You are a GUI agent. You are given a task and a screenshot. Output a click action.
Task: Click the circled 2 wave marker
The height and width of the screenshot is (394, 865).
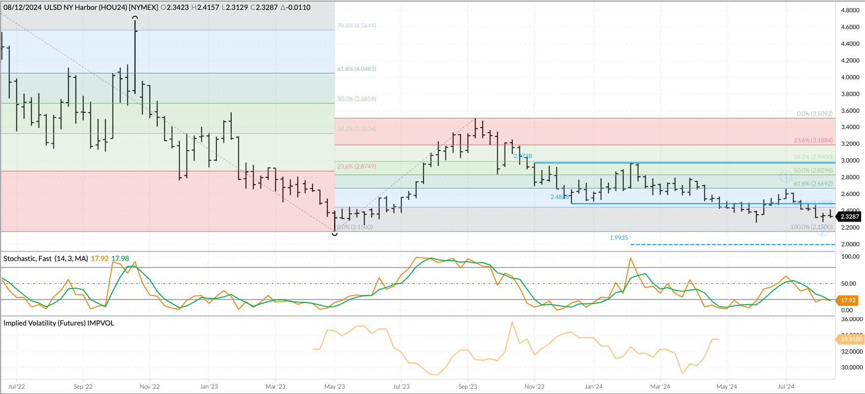pos(823,230)
